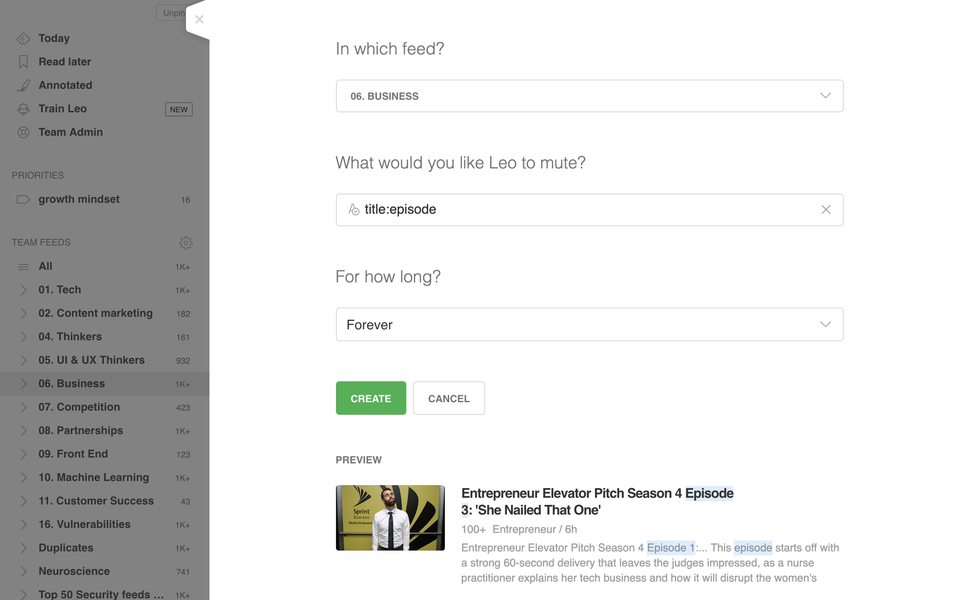Screen dimensions: 966x600
Task: Click the Read later bookmark icon
Action: pyautogui.click(x=23, y=62)
